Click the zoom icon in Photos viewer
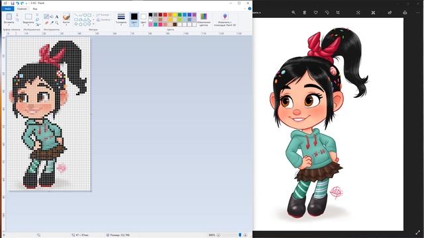Image resolution: width=424 pixels, height=238 pixels. (293, 13)
